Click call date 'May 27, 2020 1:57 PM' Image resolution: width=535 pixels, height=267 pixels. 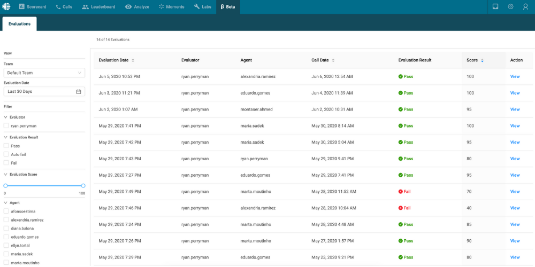pyautogui.click(x=332, y=241)
